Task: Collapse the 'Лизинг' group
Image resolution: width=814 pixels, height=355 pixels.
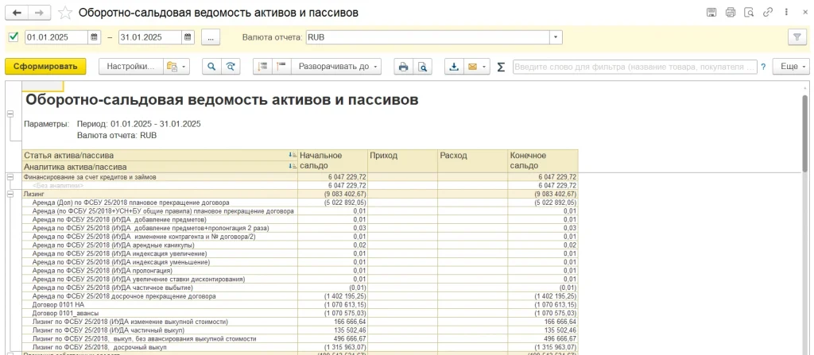Action: (10, 194)
